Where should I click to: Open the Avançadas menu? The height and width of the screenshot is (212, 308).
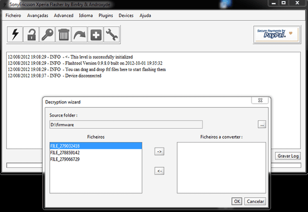point(38,15)
